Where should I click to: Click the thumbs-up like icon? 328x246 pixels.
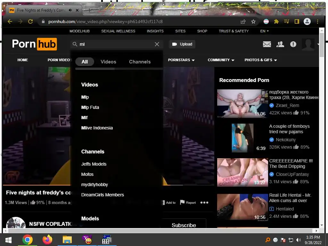tap(33, 202)
